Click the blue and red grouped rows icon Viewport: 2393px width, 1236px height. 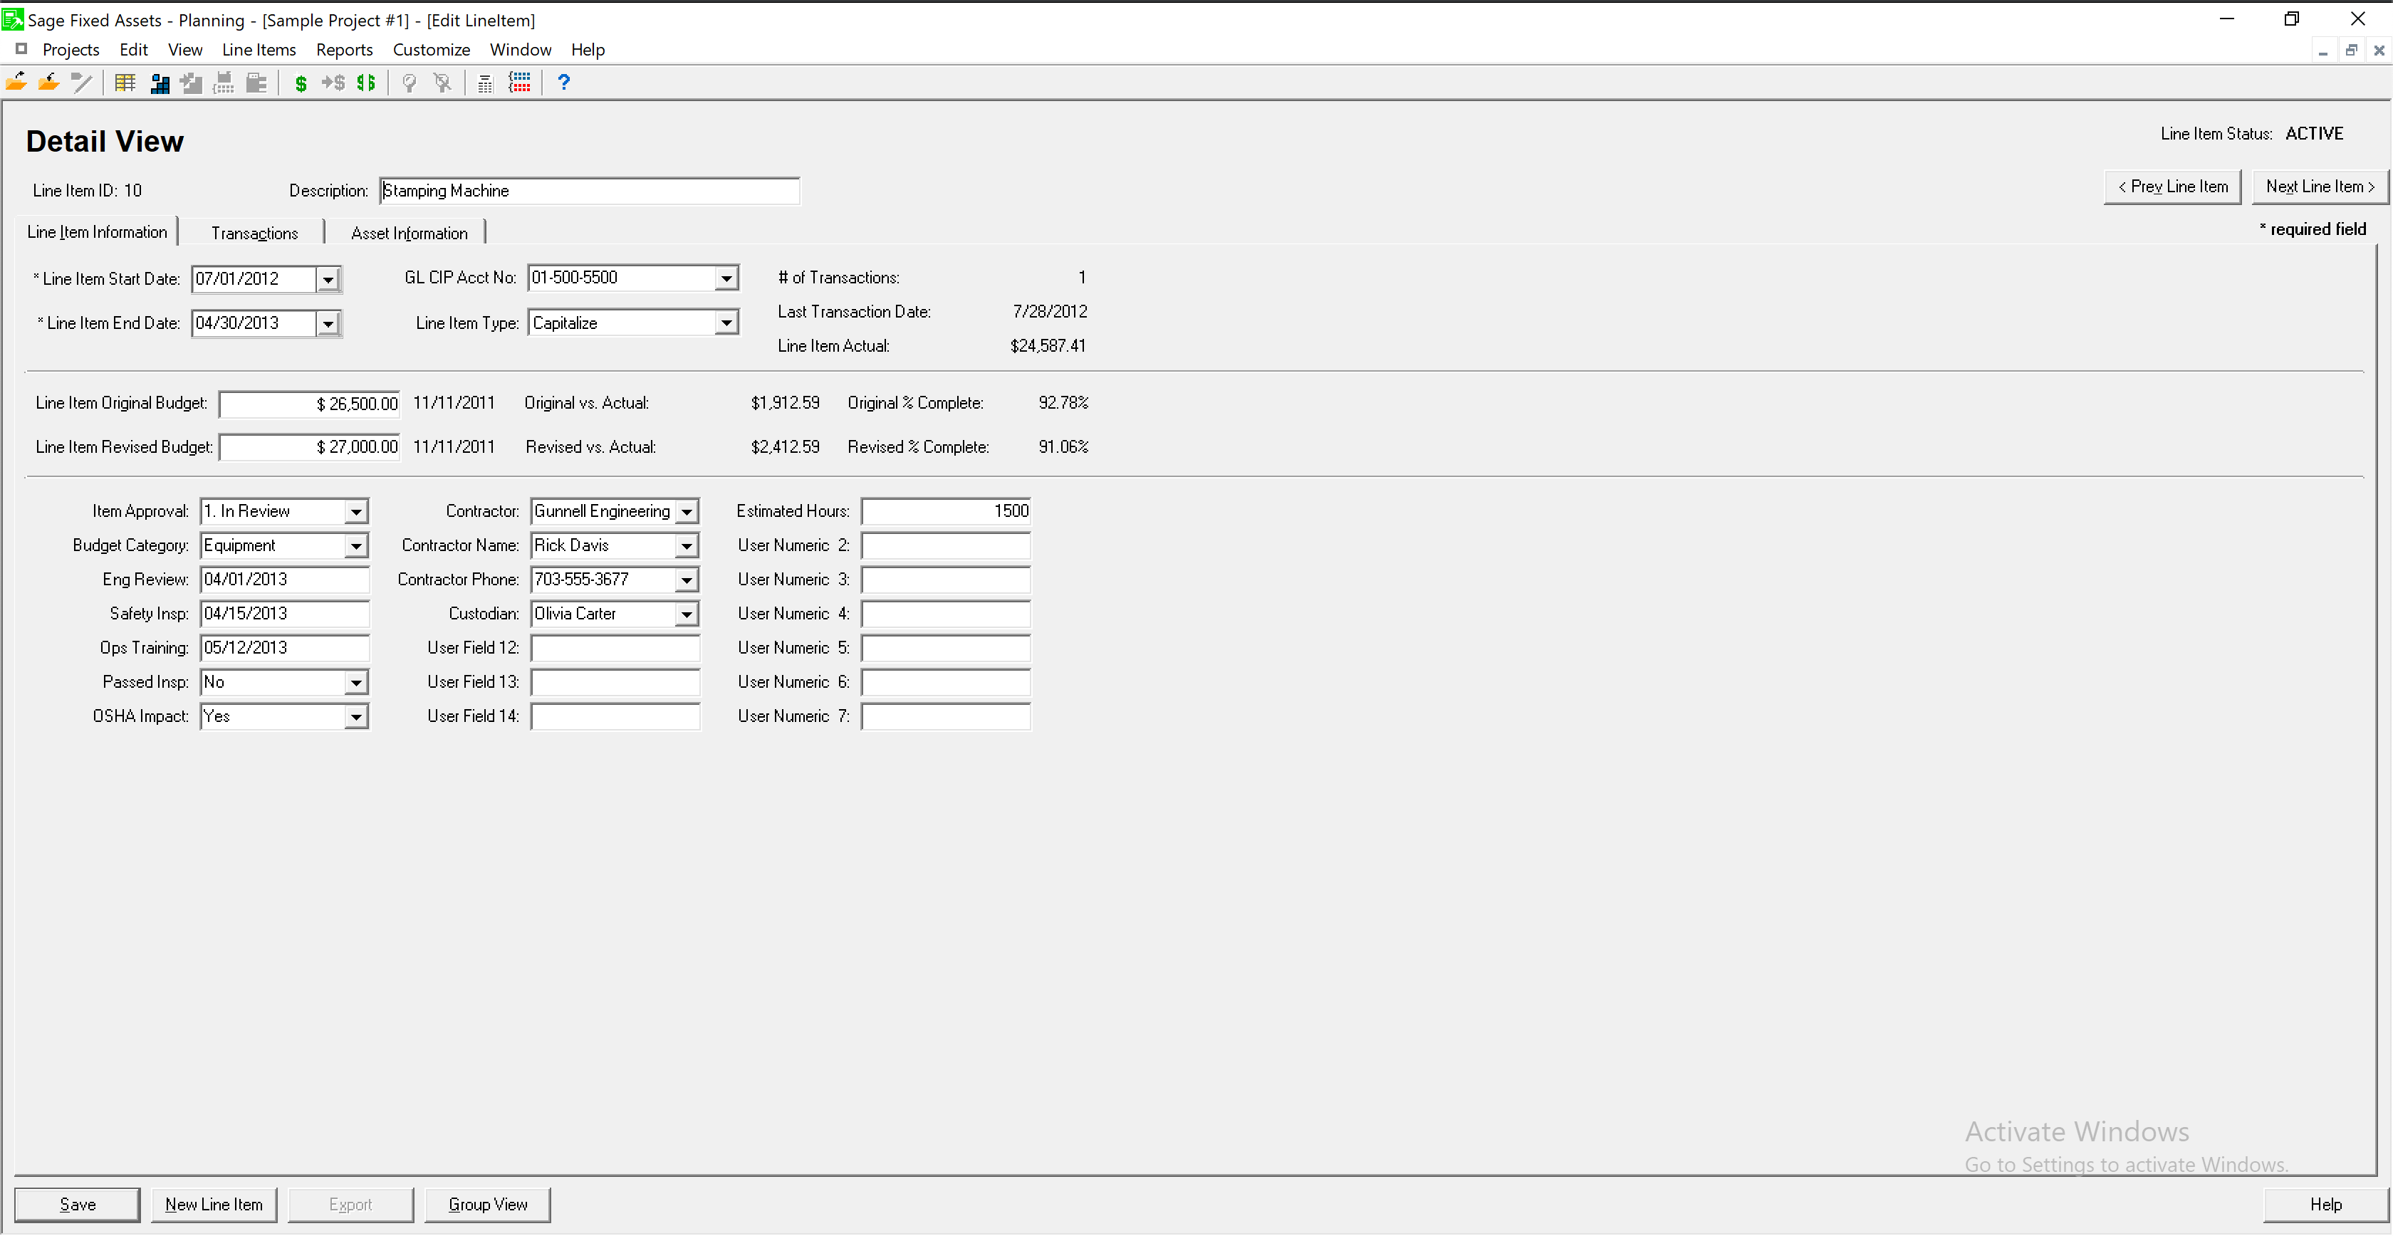520,83
